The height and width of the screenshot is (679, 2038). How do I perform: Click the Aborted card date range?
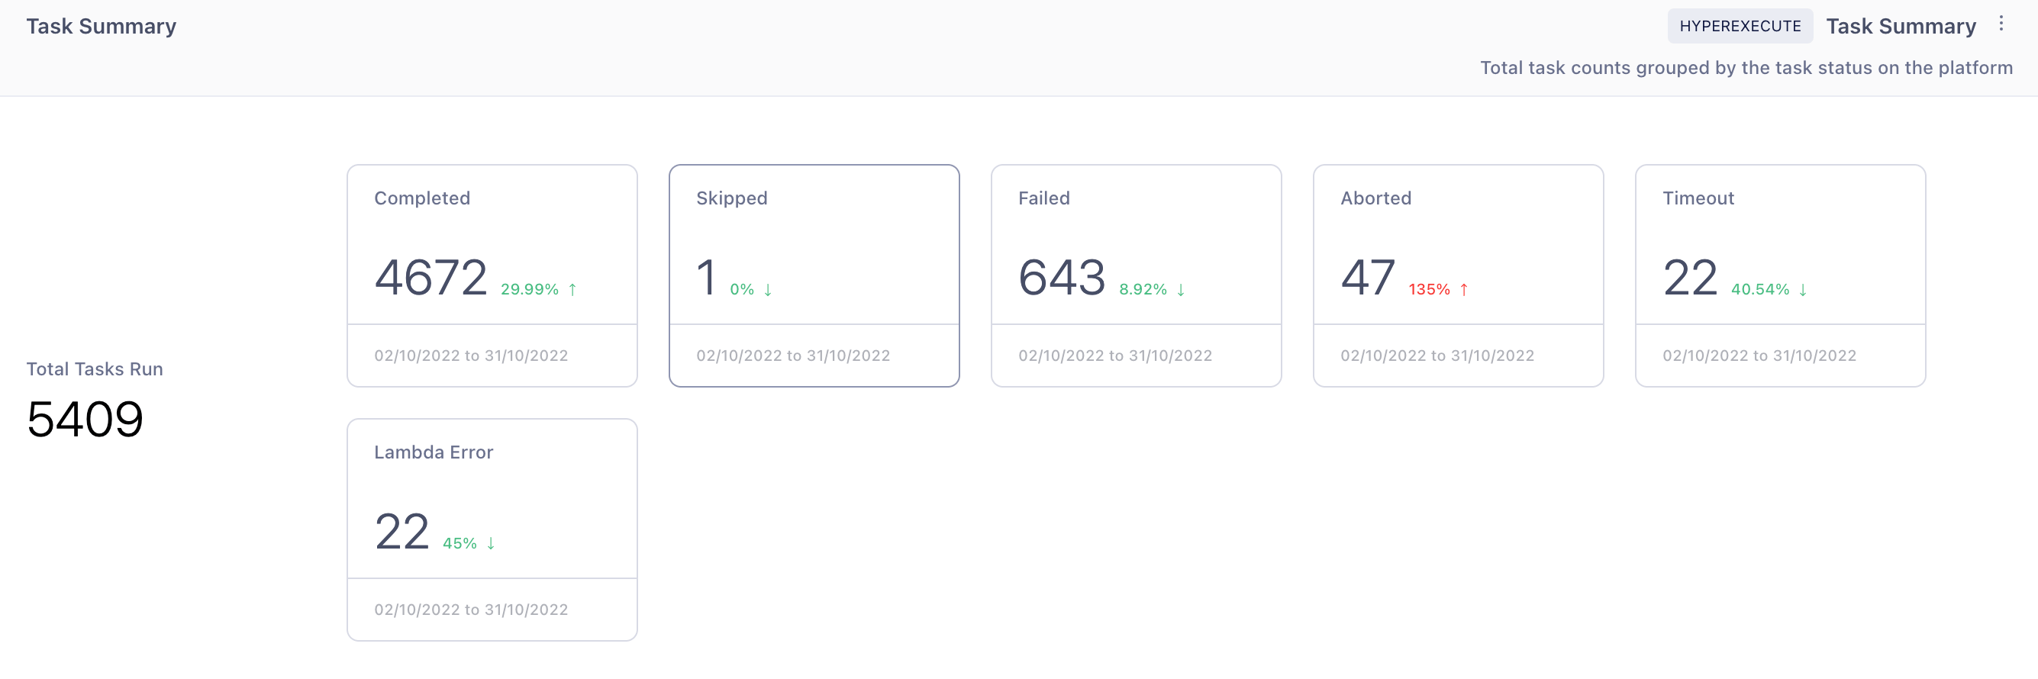point(1437,356)
